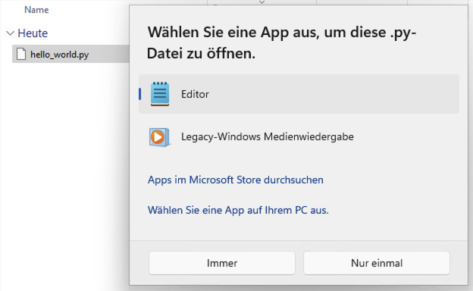Choose the Legacy-Windows Medienwiedergabe label

tap(268, 136)
